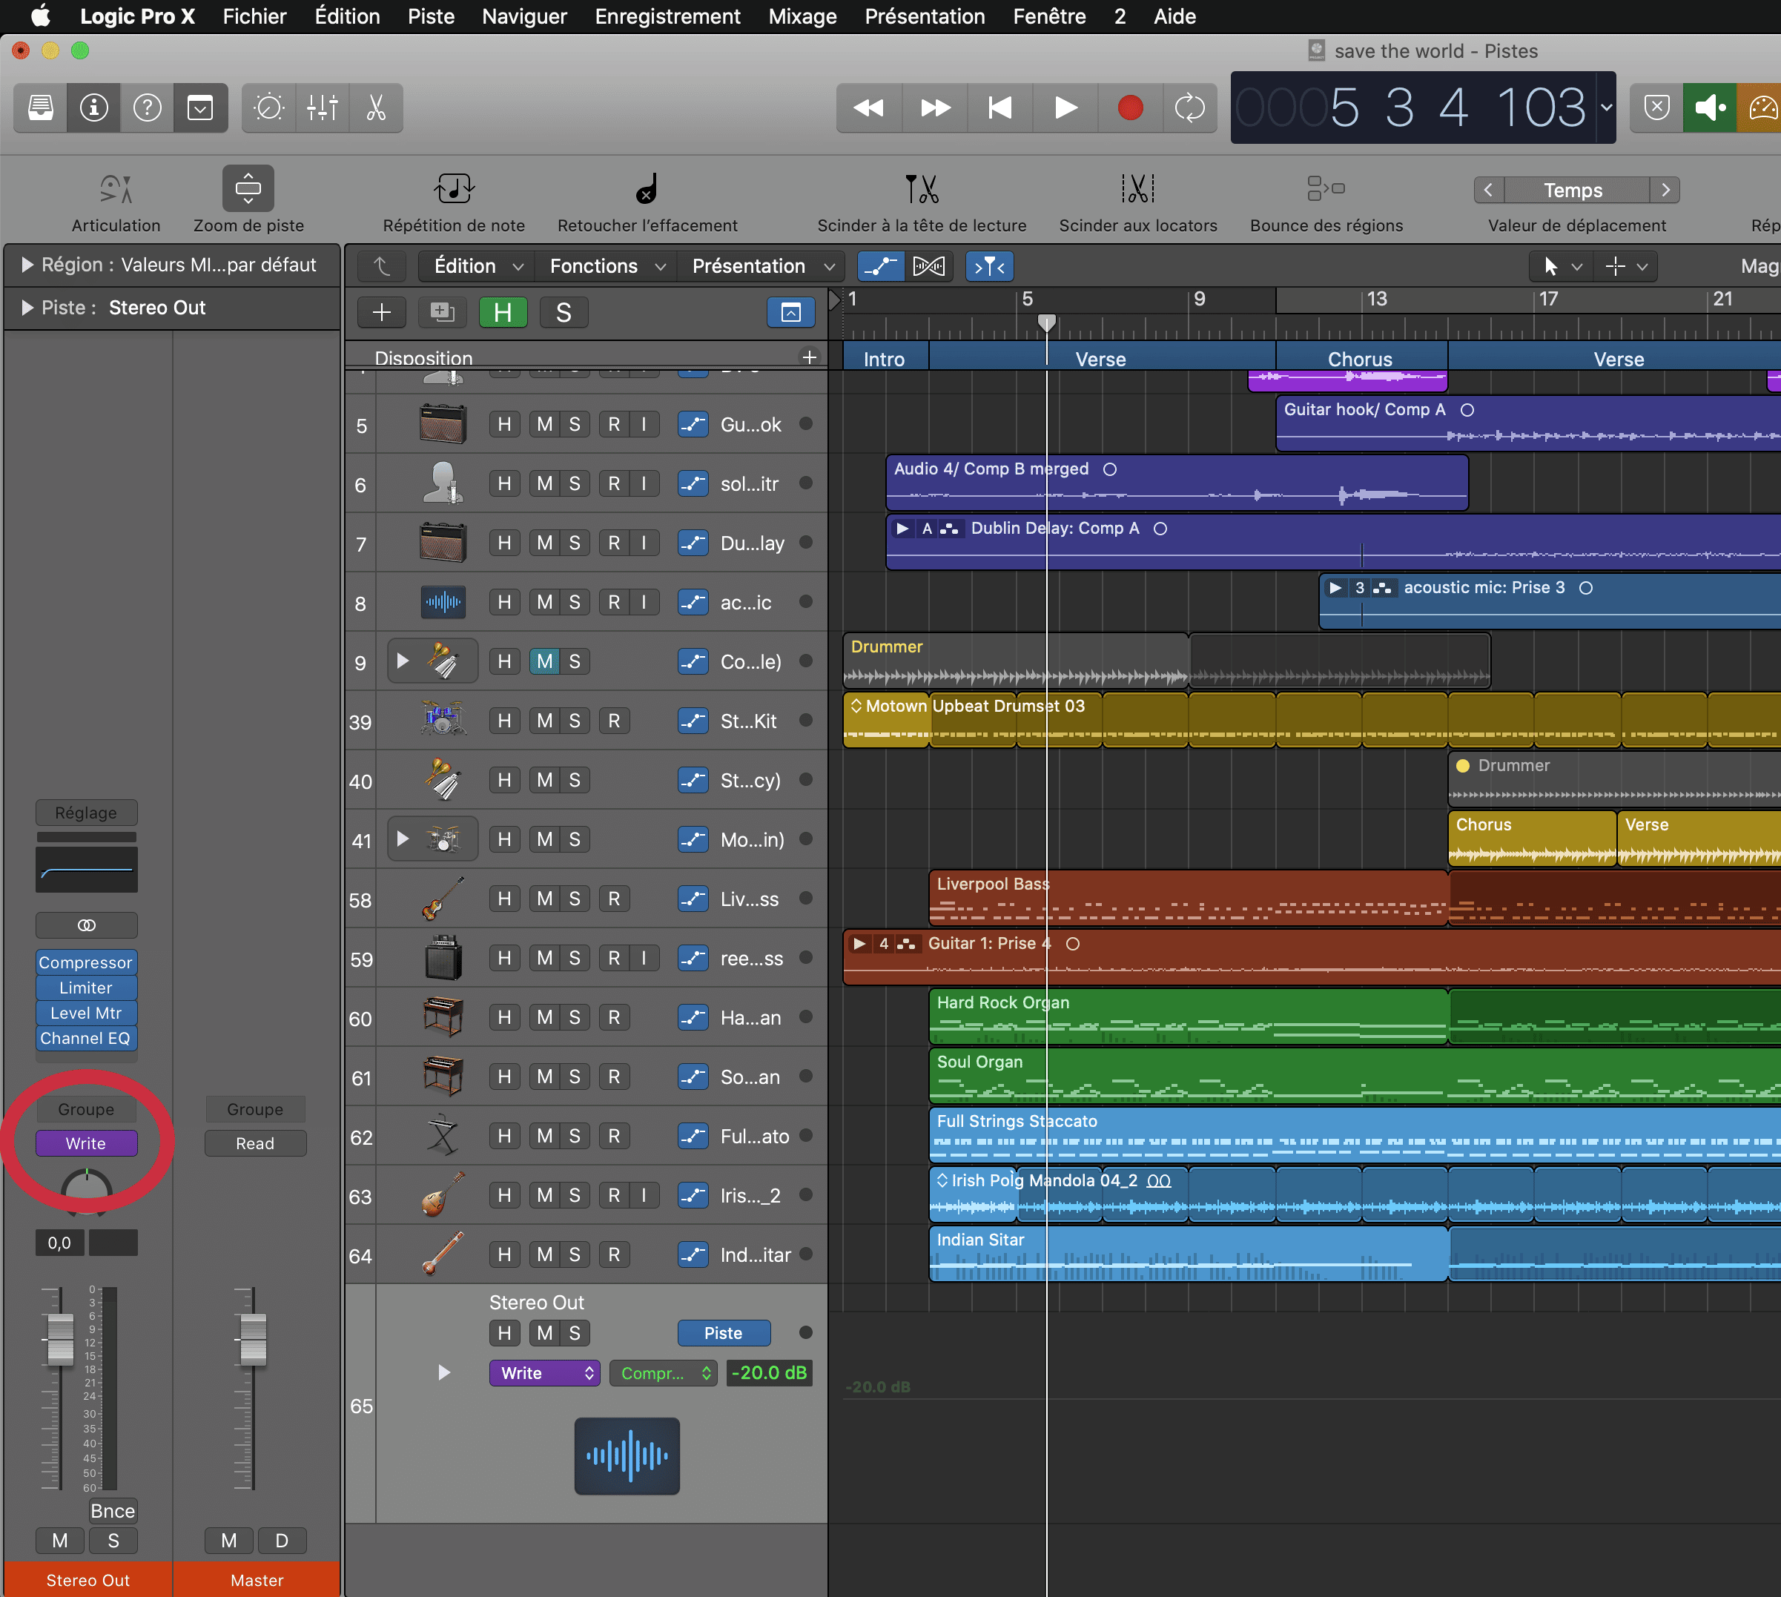Toggle Cycle mode button
The image size is (1781, 1597).
1189,108
